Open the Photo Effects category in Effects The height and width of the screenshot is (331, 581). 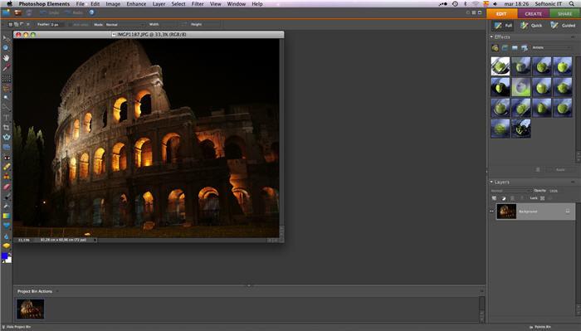pos(515,48)
